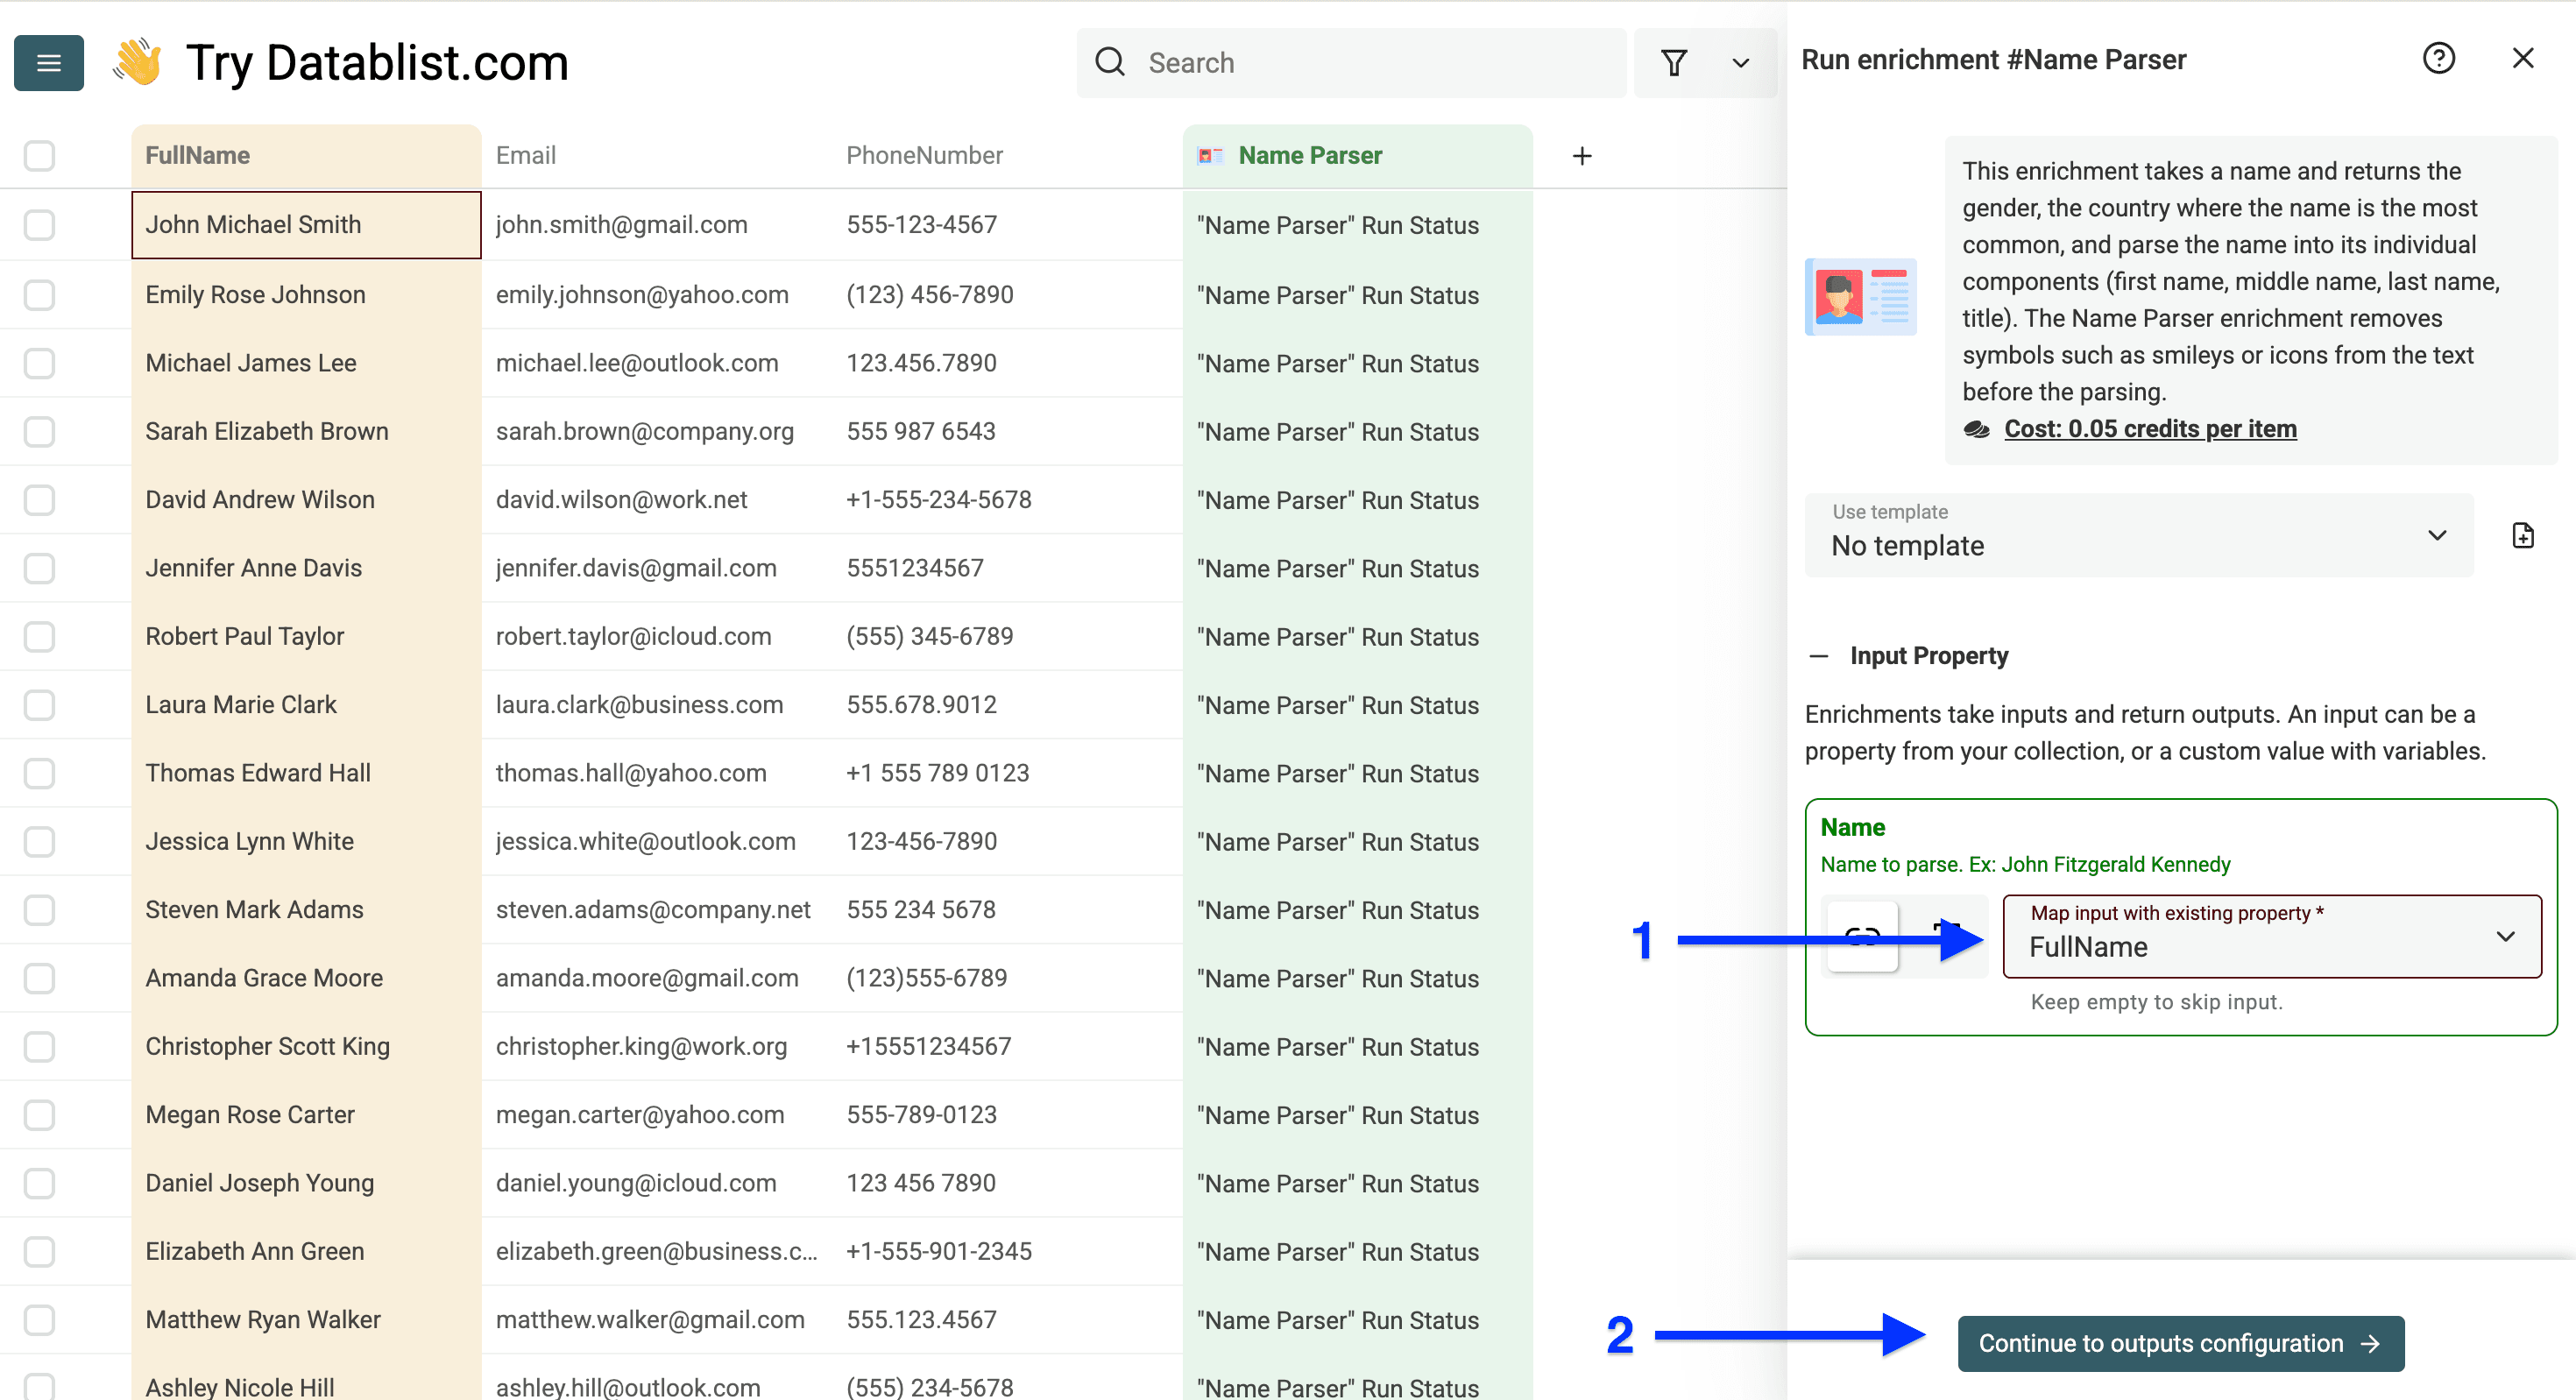The image size is (2576, 1400).
Task: Click the link icon in the Name input box
Action: pyautogui.click(x=1862, y=937)
